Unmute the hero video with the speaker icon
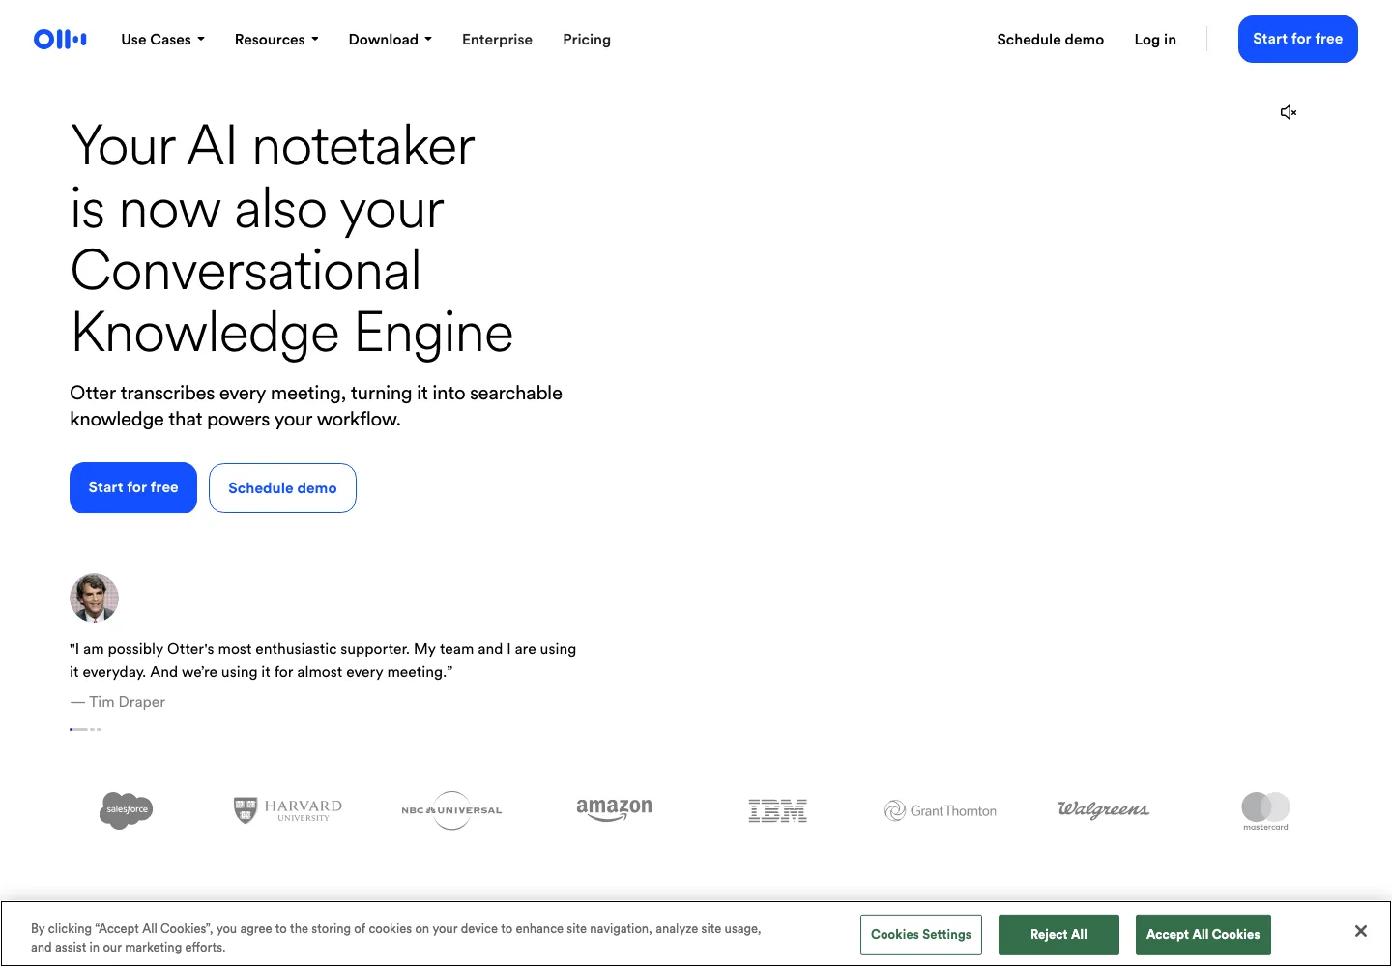Viewport: 1392px width, 967px height. click(1289, 112)
